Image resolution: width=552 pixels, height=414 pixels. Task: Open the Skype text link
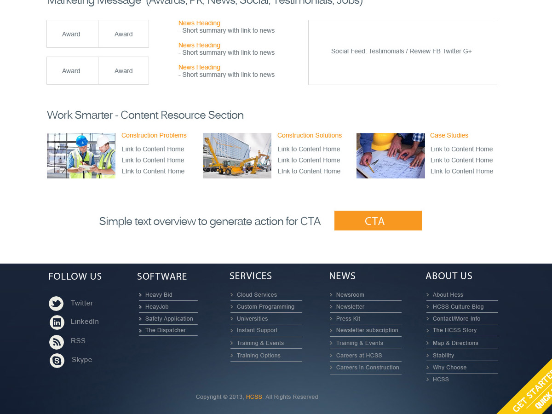82,360
